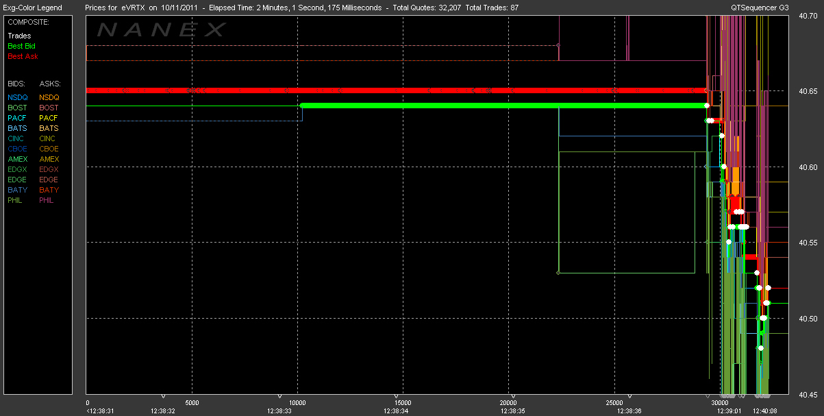Image resolution: width=824 pixels, height=416 pixels.
Task: Click the 12:38:32 time label
Action: (163, 411)
